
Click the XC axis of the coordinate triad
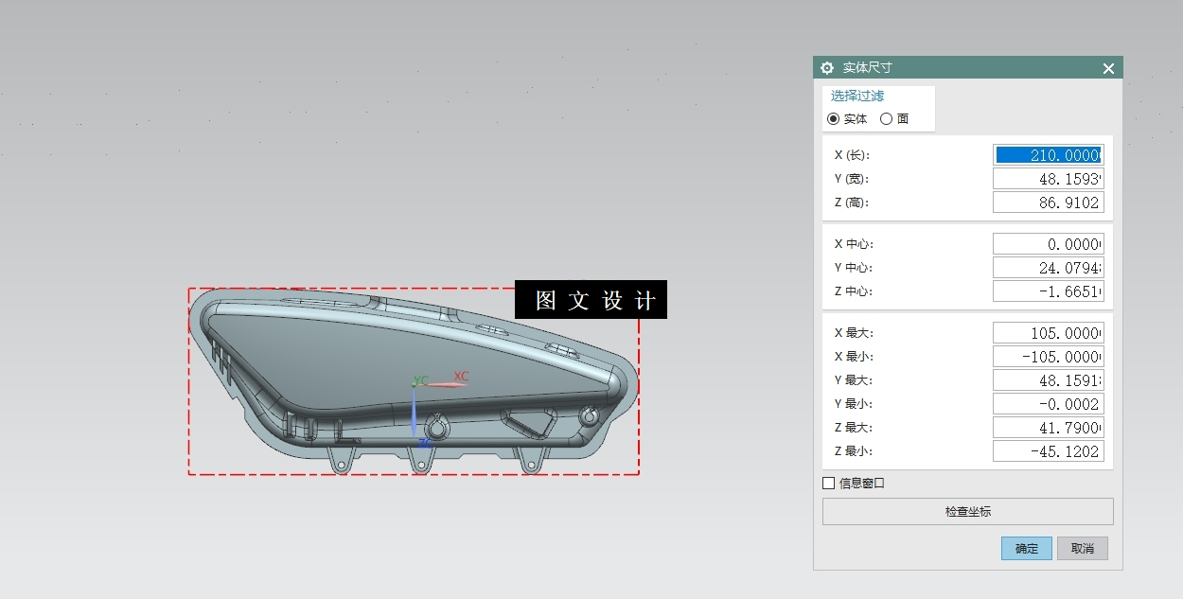click(445, 382)
